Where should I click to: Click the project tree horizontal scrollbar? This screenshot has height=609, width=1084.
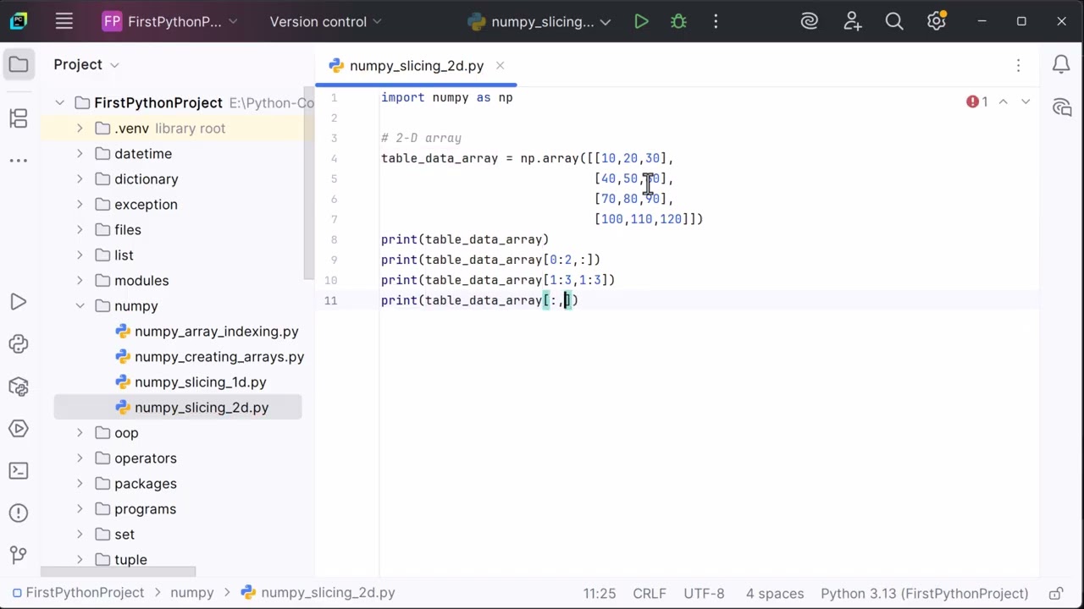[x=119, y=573]
